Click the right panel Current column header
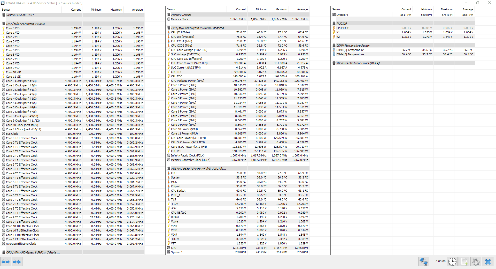 pos(402,9)
